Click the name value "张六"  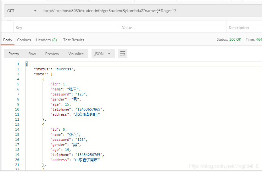tap(73, 135)
